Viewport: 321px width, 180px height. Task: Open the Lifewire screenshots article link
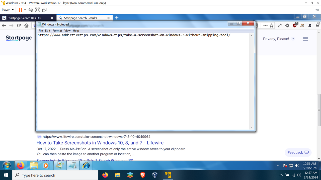pos(100,142)
